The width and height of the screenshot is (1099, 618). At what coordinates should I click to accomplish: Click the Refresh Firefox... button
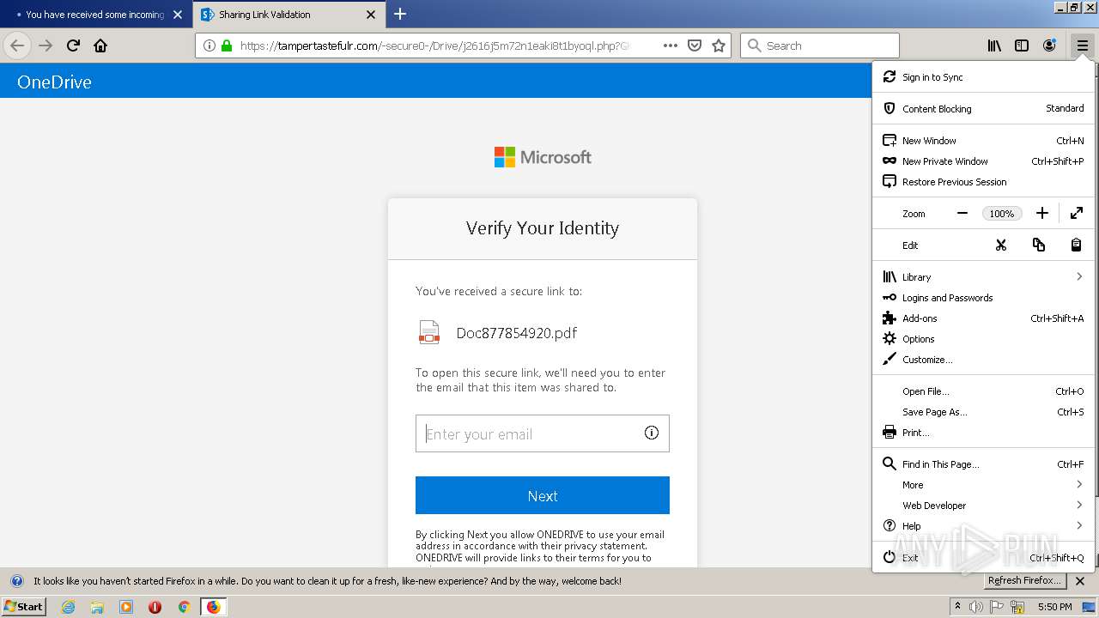pyautogui.click(x=1025, y=581)
